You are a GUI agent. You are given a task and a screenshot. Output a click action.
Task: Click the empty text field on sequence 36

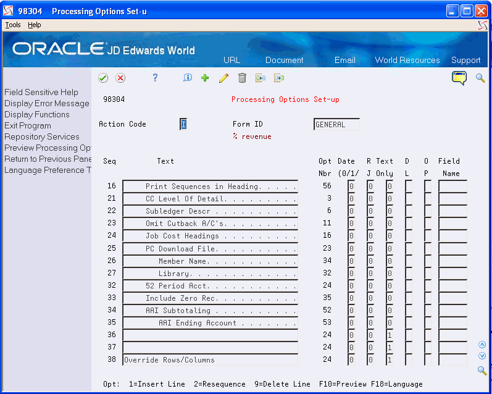211,335
